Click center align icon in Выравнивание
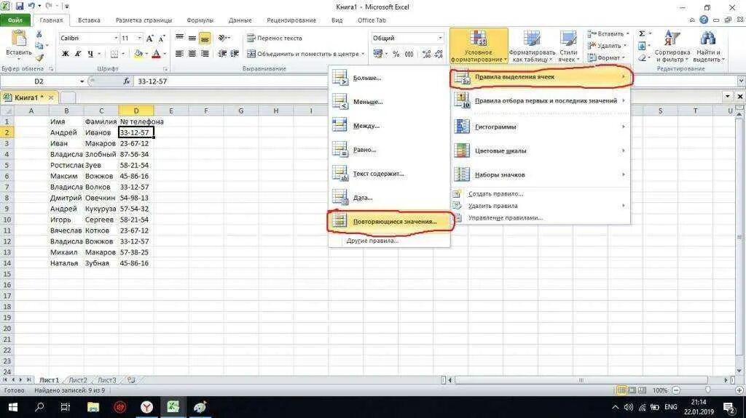Viewport: 746px width, 418px height. 192,54
